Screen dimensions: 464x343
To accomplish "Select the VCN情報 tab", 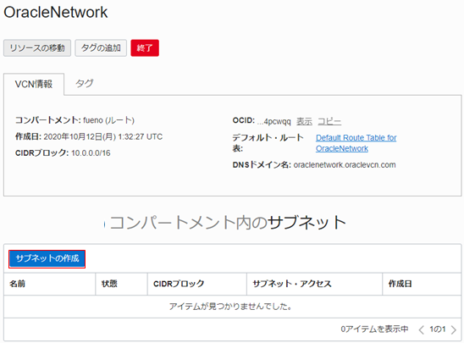I will (x=34, y=84).
